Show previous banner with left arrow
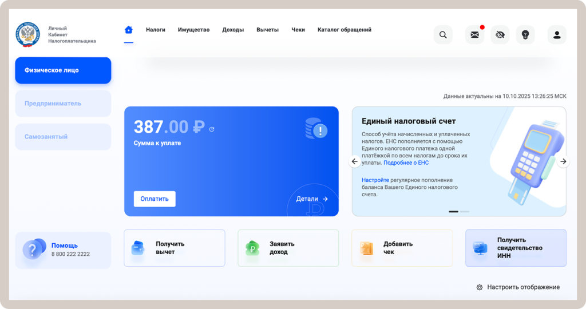Image resolution: width=586 pixels, height=309 pixels. tap(355, 161)
